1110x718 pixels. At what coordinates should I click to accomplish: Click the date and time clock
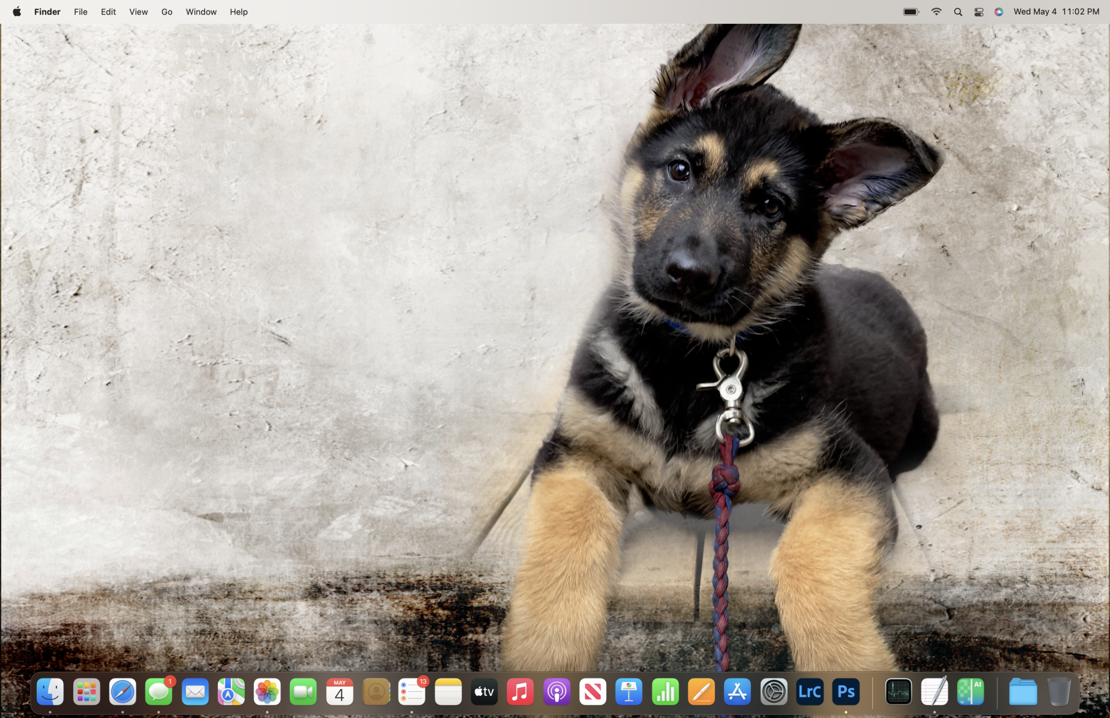(1056, 12)
